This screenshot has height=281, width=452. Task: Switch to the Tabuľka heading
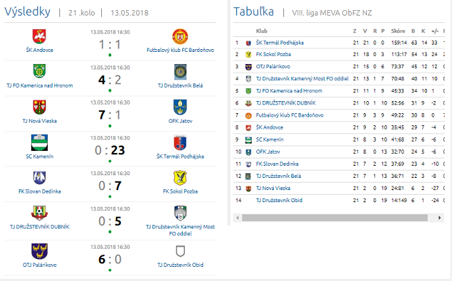(254, 12)
